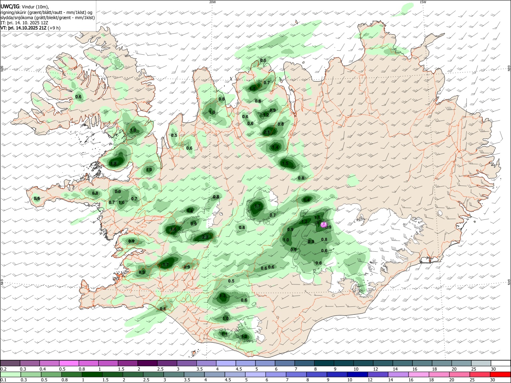Click the '2.1' precipitation value on the map
The image size is (511, 383).
pos(267,132)
